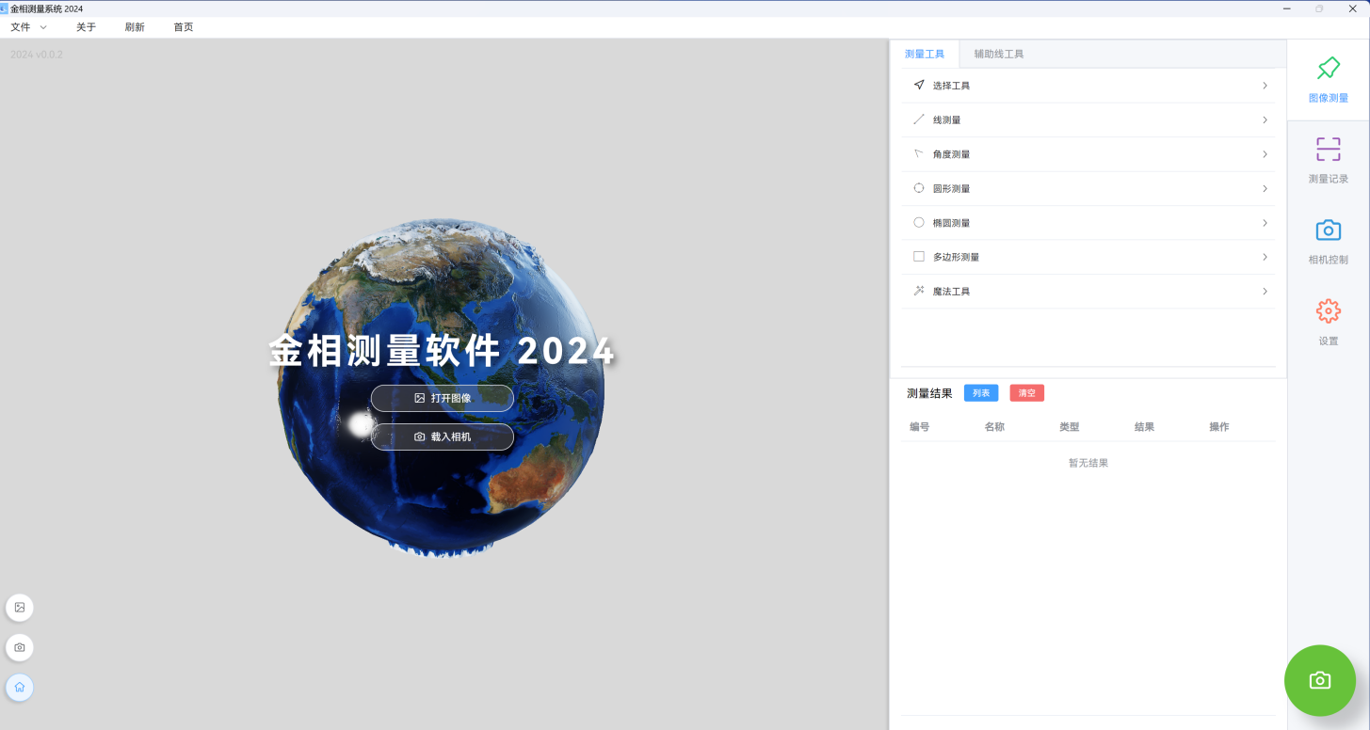Expand the 魔法工具 options chevron
Image resolution: width=1370 pixels, height=730 pixels.
point(1265,291)
